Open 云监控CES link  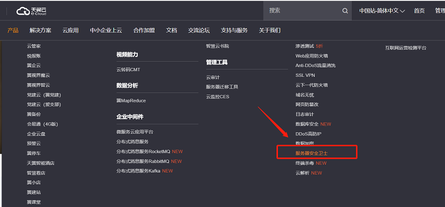[218, 97]
